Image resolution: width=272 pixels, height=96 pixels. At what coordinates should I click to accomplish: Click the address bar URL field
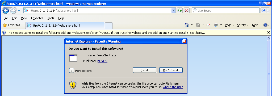pos(100,11)
